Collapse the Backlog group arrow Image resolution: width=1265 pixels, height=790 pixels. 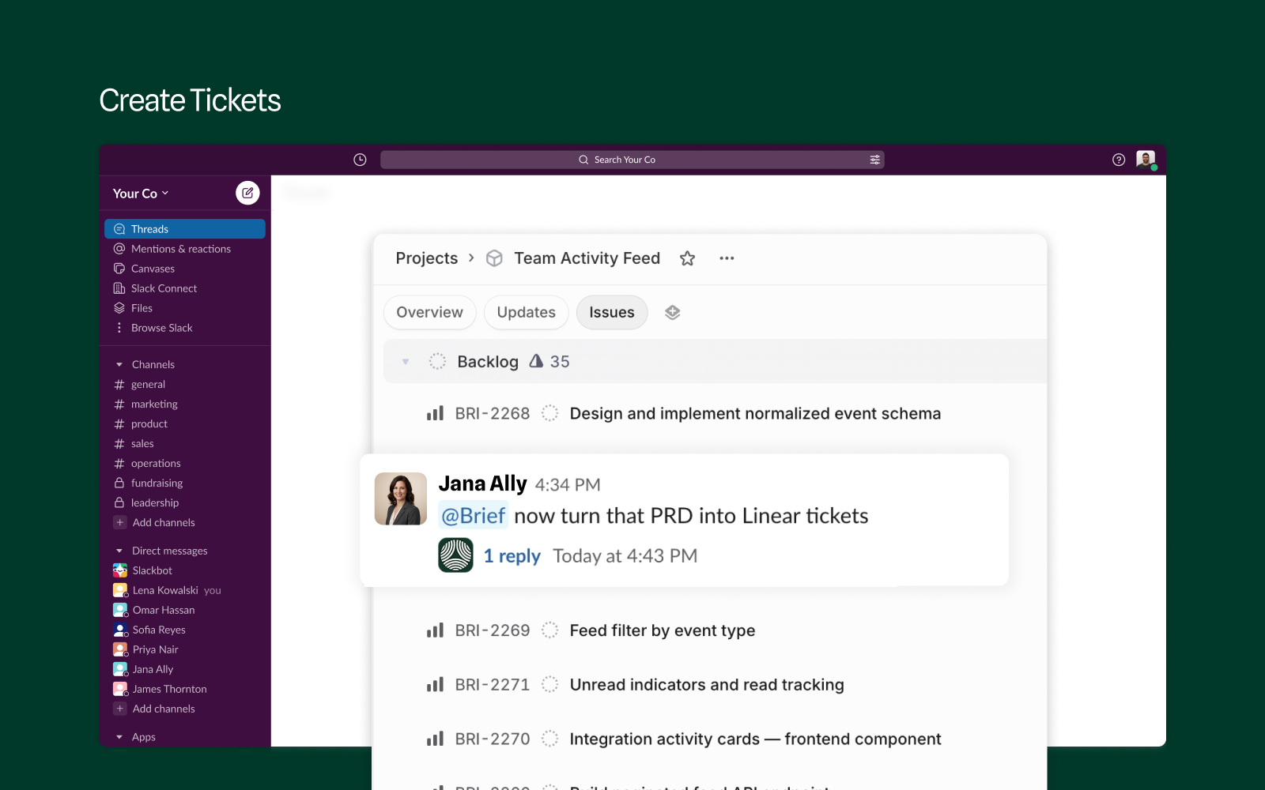coord(406,362)
